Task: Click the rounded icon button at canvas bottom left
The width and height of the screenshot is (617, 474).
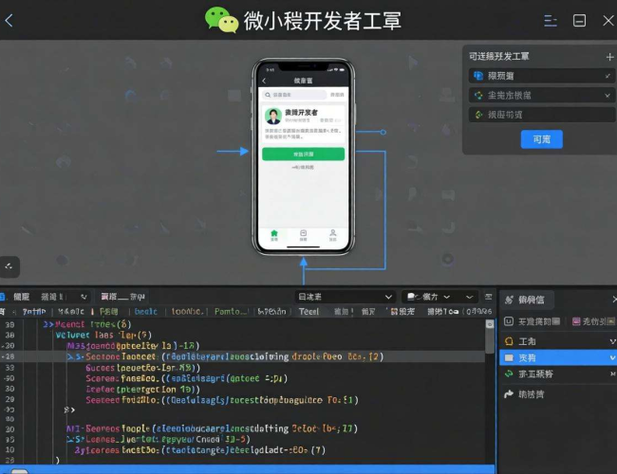Action: 9,267
